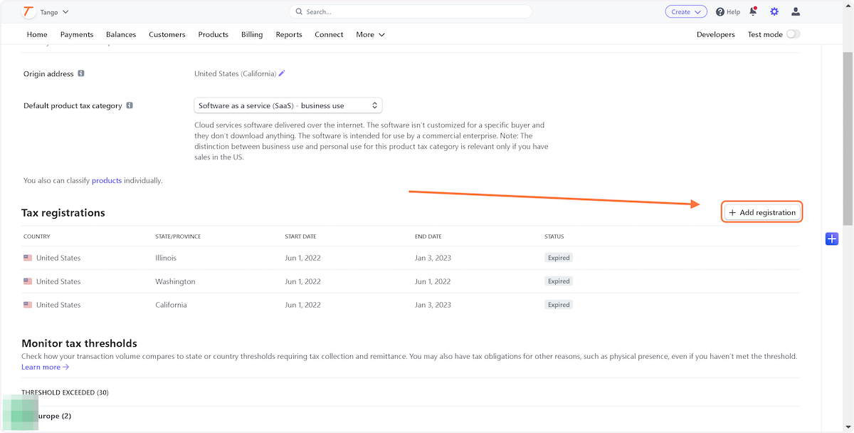This screenshot has width=854, height=433.
Task: Open the Billing tab
Action: [252, 34]
